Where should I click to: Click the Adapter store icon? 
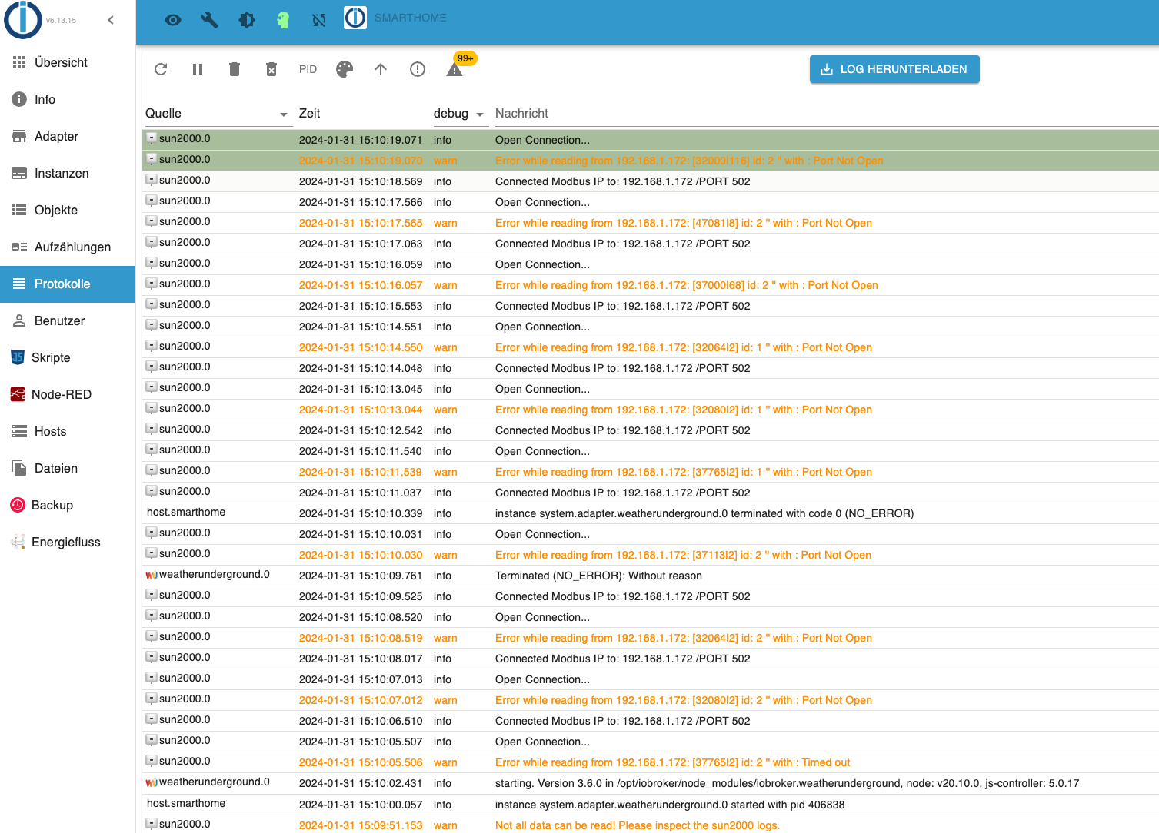tap(19, 136)
